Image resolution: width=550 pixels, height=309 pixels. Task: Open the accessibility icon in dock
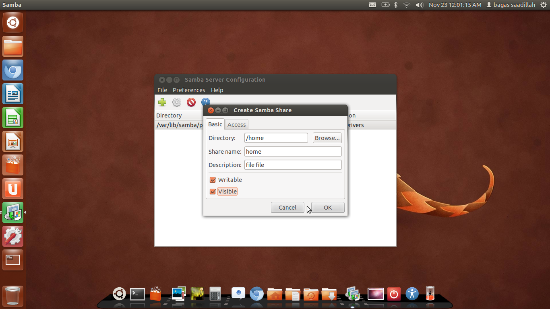click(412, 293)
